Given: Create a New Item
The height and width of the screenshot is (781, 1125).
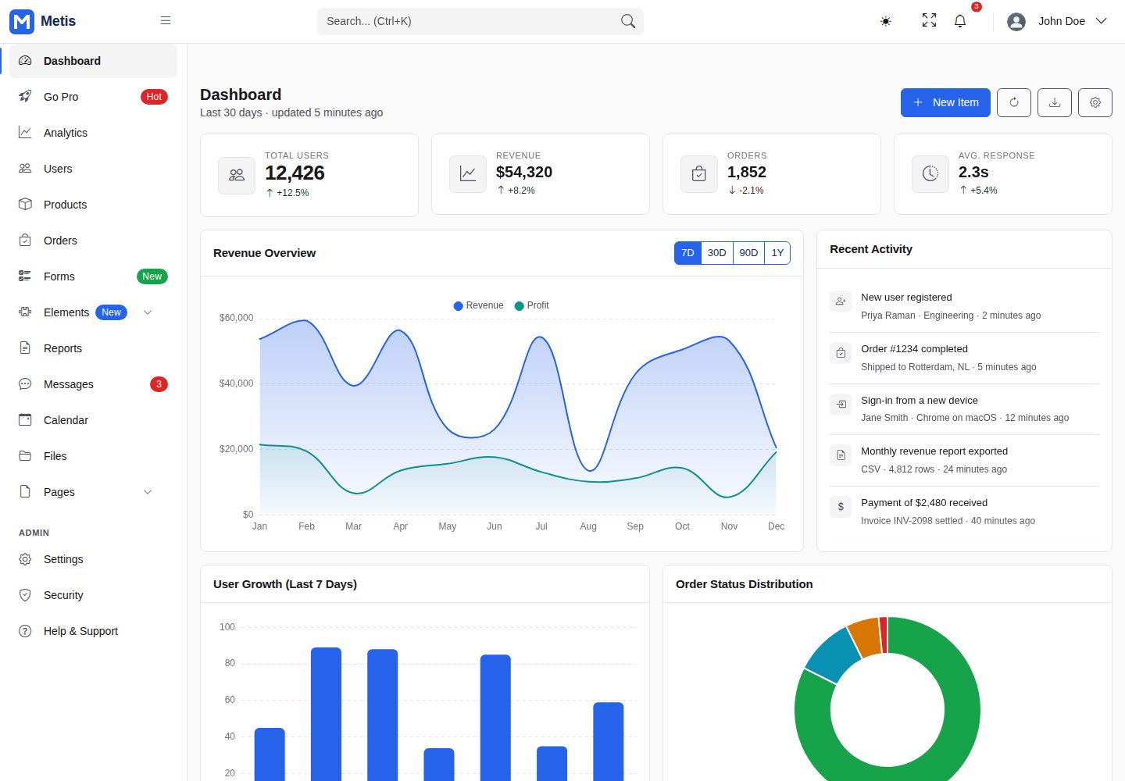Looking at the screenshot, I should point(945,102).
